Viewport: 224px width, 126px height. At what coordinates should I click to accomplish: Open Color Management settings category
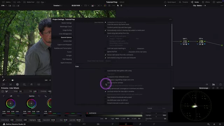[65, 34]
